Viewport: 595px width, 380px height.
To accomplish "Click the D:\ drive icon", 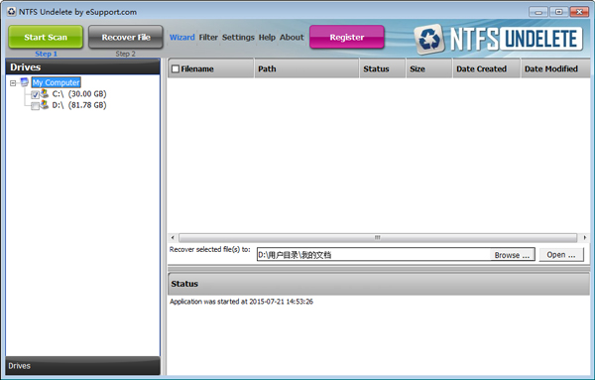I will tap(45, 105).
